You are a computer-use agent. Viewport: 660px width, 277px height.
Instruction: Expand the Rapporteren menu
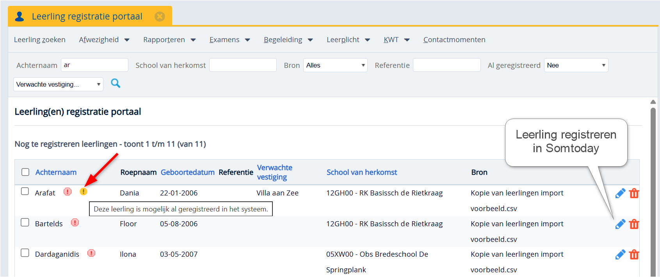pyautogui.click(x=169, y=40)
